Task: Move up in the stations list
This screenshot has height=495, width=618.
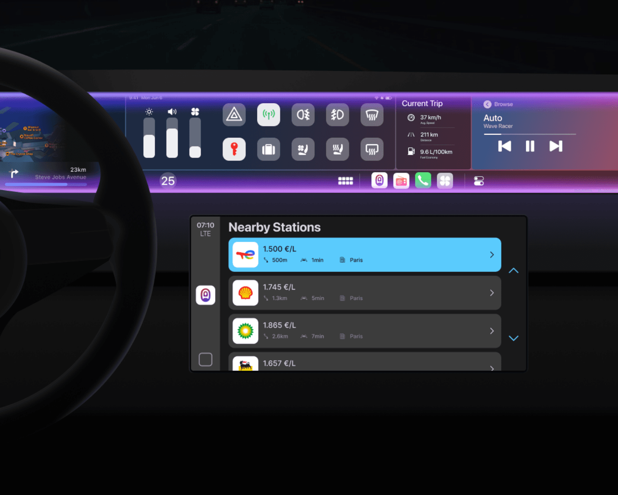Action: coord(513,271)
